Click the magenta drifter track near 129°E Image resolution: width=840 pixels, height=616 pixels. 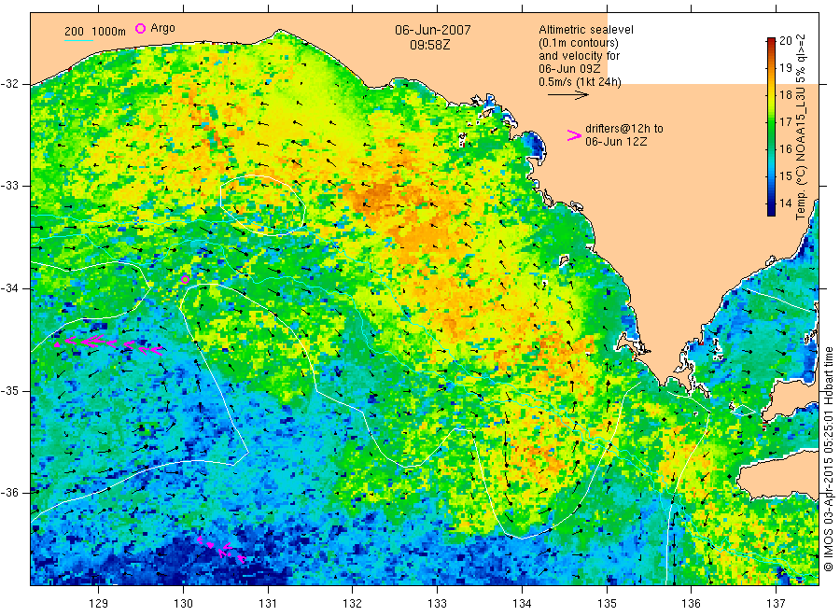pyautogui.click(x=109, y=344)
